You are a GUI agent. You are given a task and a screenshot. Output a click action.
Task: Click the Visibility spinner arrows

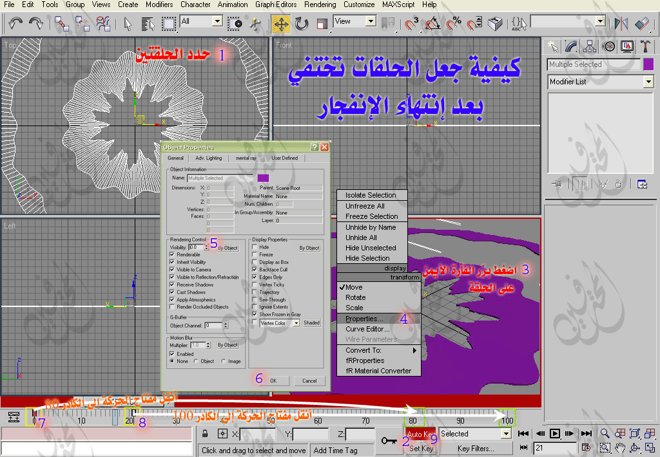pyautogui.click(x=206, y=247)
